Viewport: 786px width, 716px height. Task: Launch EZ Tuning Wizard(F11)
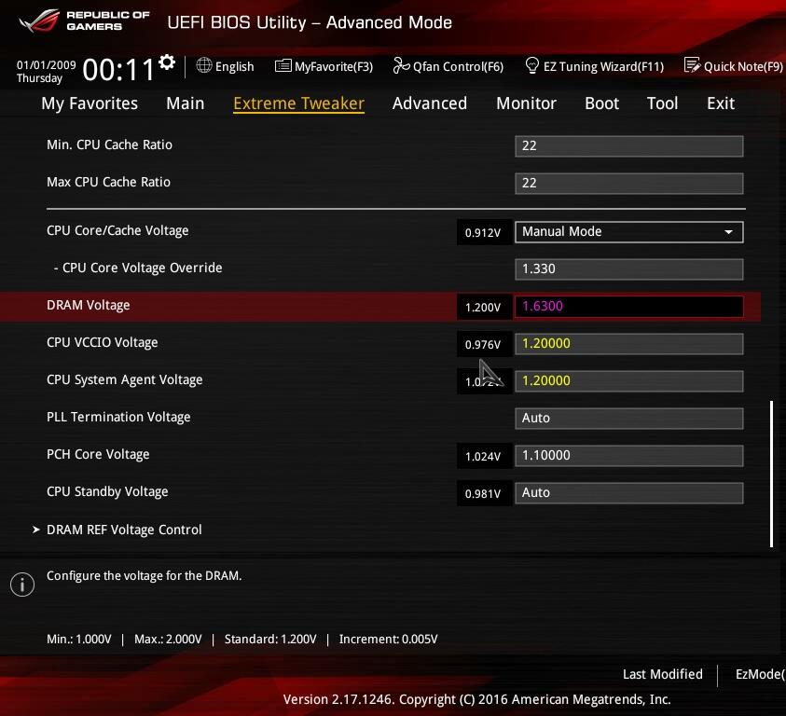click(x=594, y=66)
